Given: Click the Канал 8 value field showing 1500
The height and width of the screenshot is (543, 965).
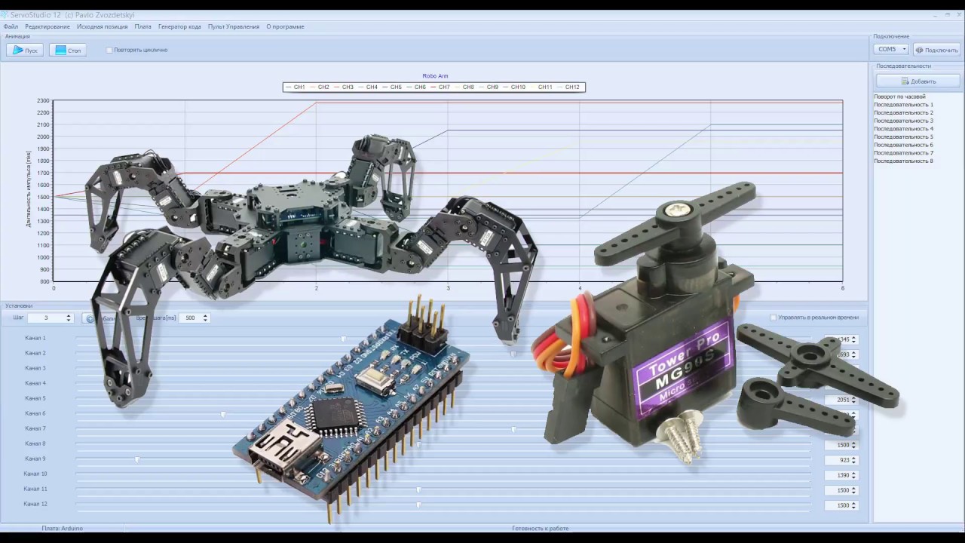Looking at the screenshot, I should pos(841,445).
